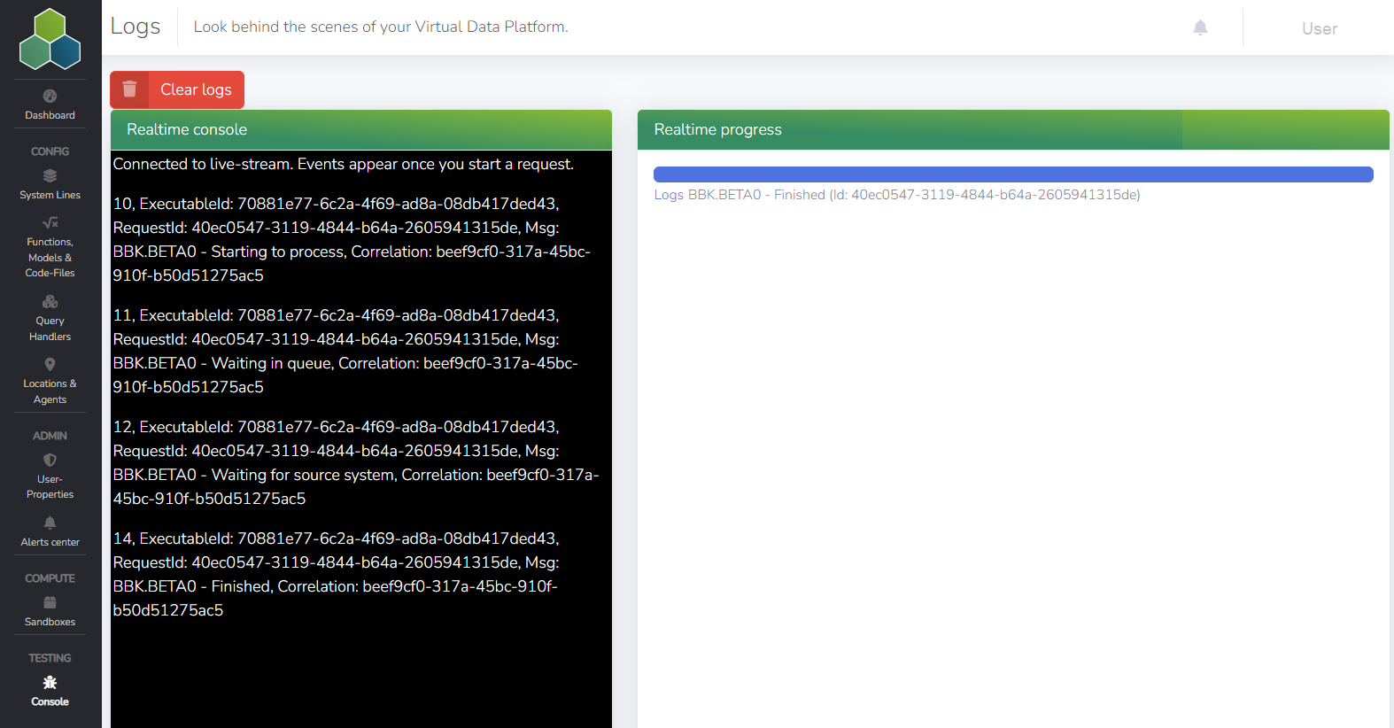
Task: Select the Console bug icon
Action: pyautogui.click(x=50, y=682)
